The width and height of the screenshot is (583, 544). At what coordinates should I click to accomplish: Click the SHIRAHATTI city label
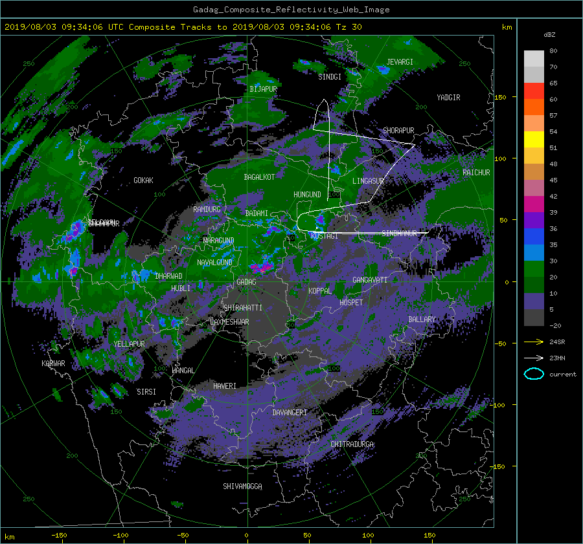click(x=243, y=308)
